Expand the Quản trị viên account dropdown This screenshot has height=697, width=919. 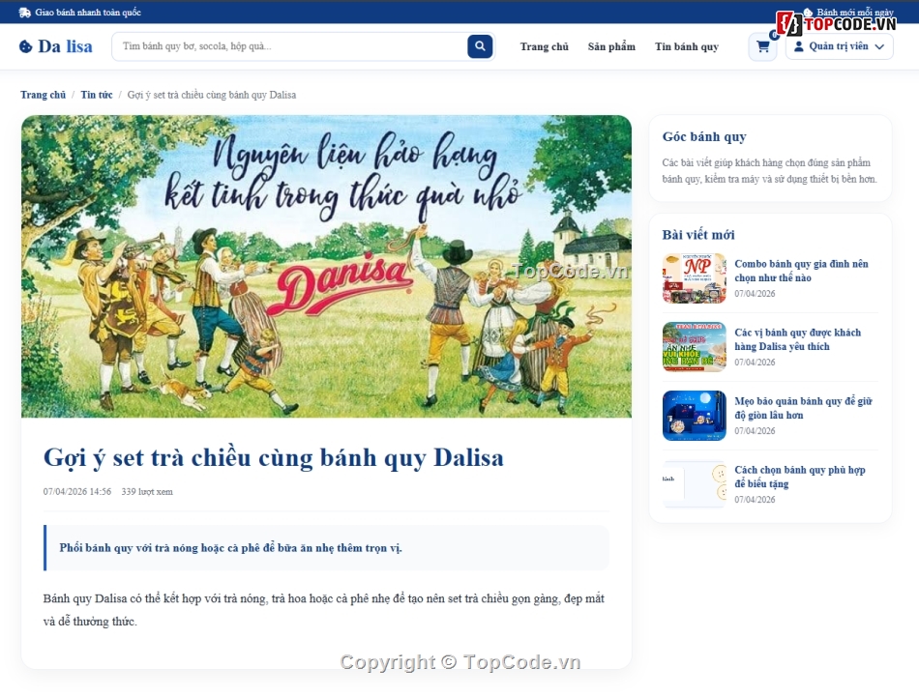pos(840,46)
